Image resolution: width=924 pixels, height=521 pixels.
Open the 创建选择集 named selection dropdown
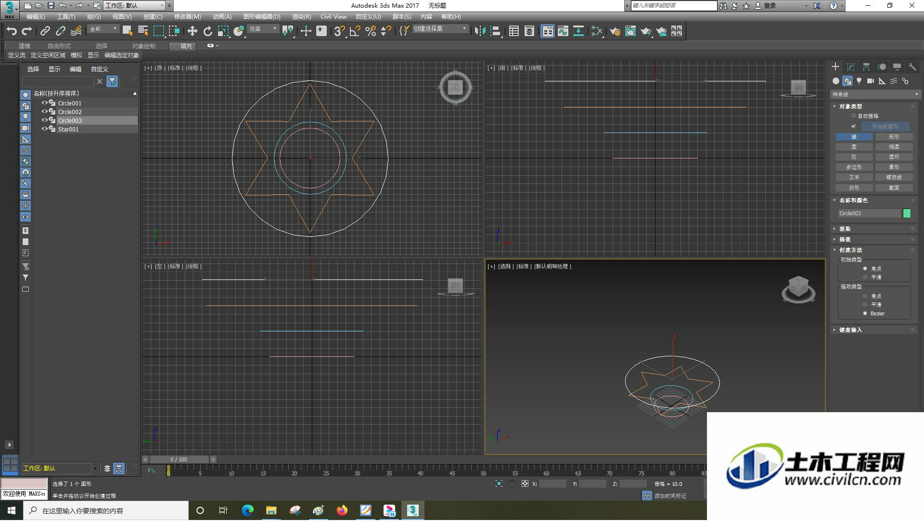click(440, 29)
